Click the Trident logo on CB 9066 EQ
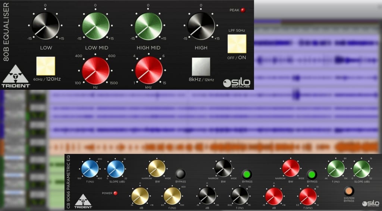Viewport: 382px width, 211px height. (x=83, y=201)
